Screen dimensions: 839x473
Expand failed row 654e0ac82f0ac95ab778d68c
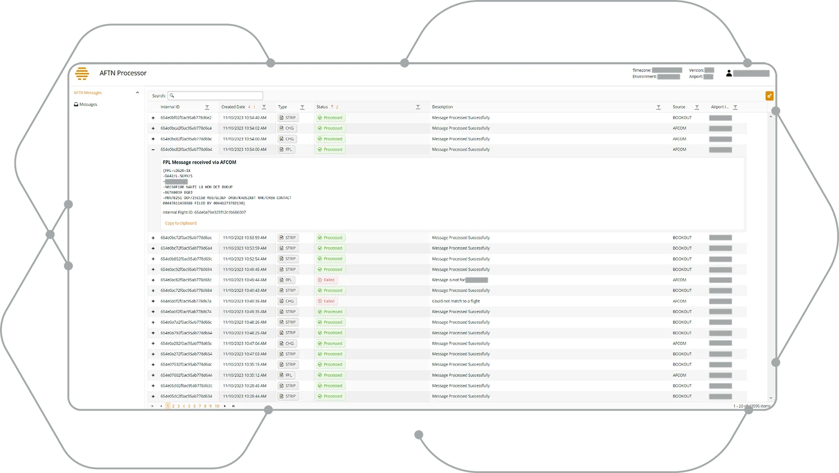click(x=153, y=280)
